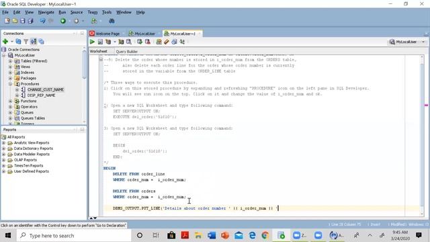
Task: Open the Tools menu
Action: pos(107,12)
